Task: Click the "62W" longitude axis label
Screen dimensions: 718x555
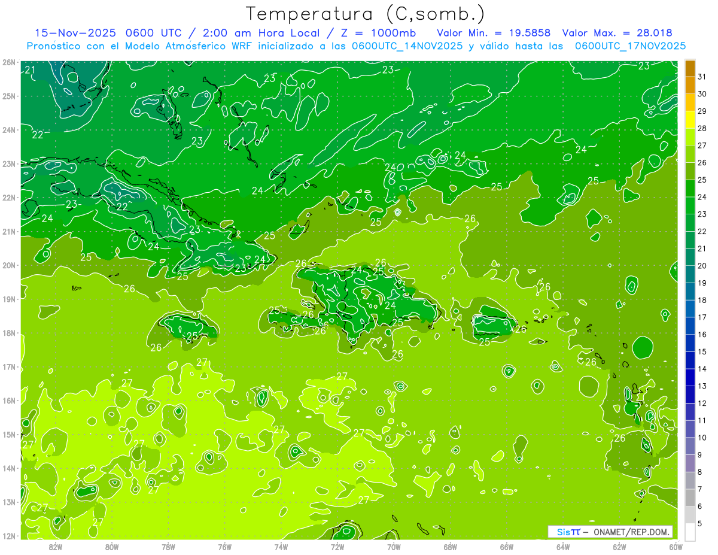Action: point(620,547)
